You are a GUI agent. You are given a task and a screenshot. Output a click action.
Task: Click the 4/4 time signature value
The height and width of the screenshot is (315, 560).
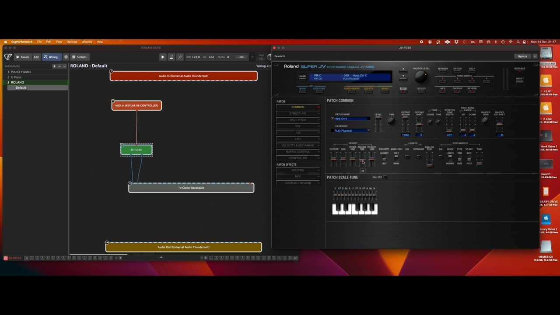click(211, 57)
